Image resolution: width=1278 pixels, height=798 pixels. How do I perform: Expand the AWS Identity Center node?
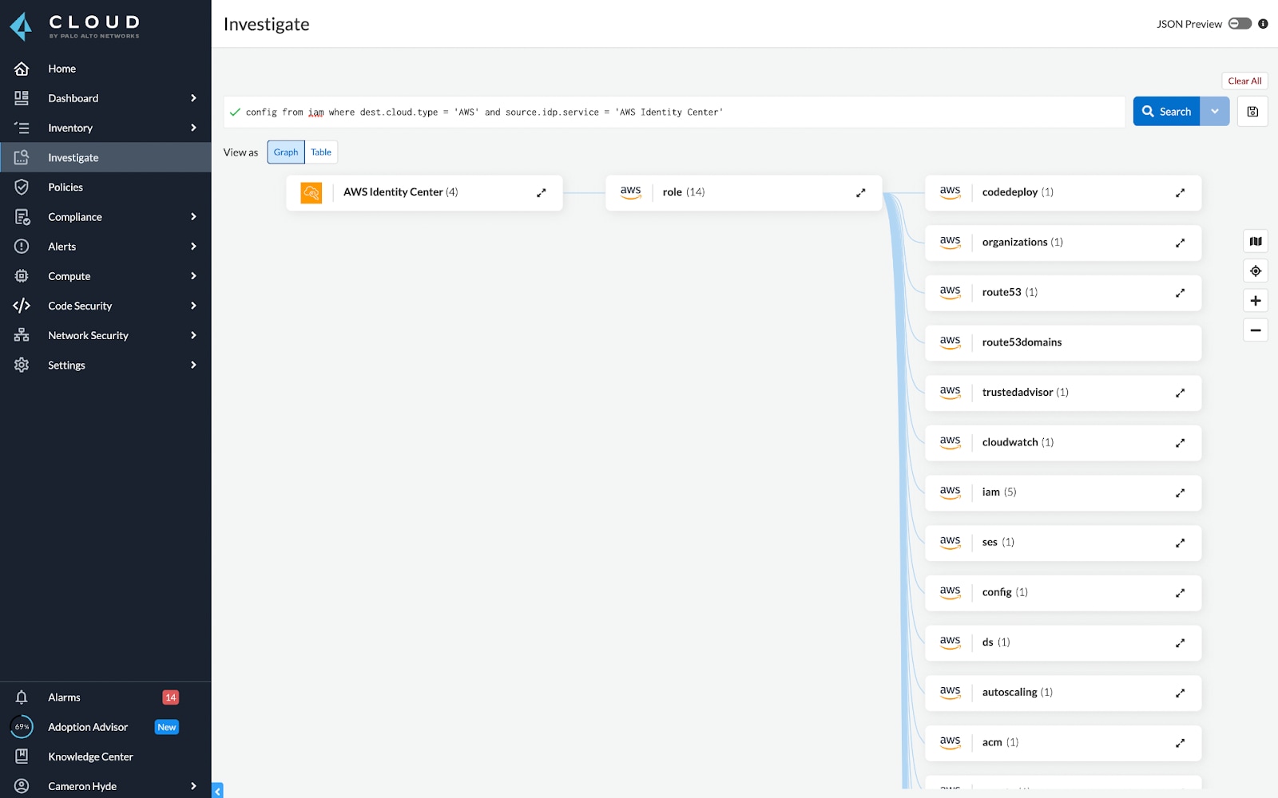click(542, 193)
